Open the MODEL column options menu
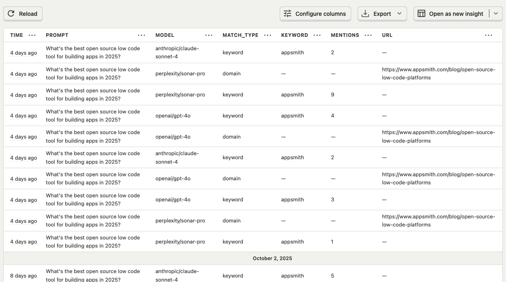Viewport: 506px width, 282px height. (x=209, y=35)
